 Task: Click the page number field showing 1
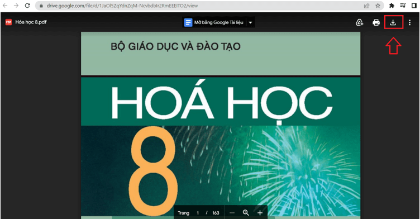[198, 213]
